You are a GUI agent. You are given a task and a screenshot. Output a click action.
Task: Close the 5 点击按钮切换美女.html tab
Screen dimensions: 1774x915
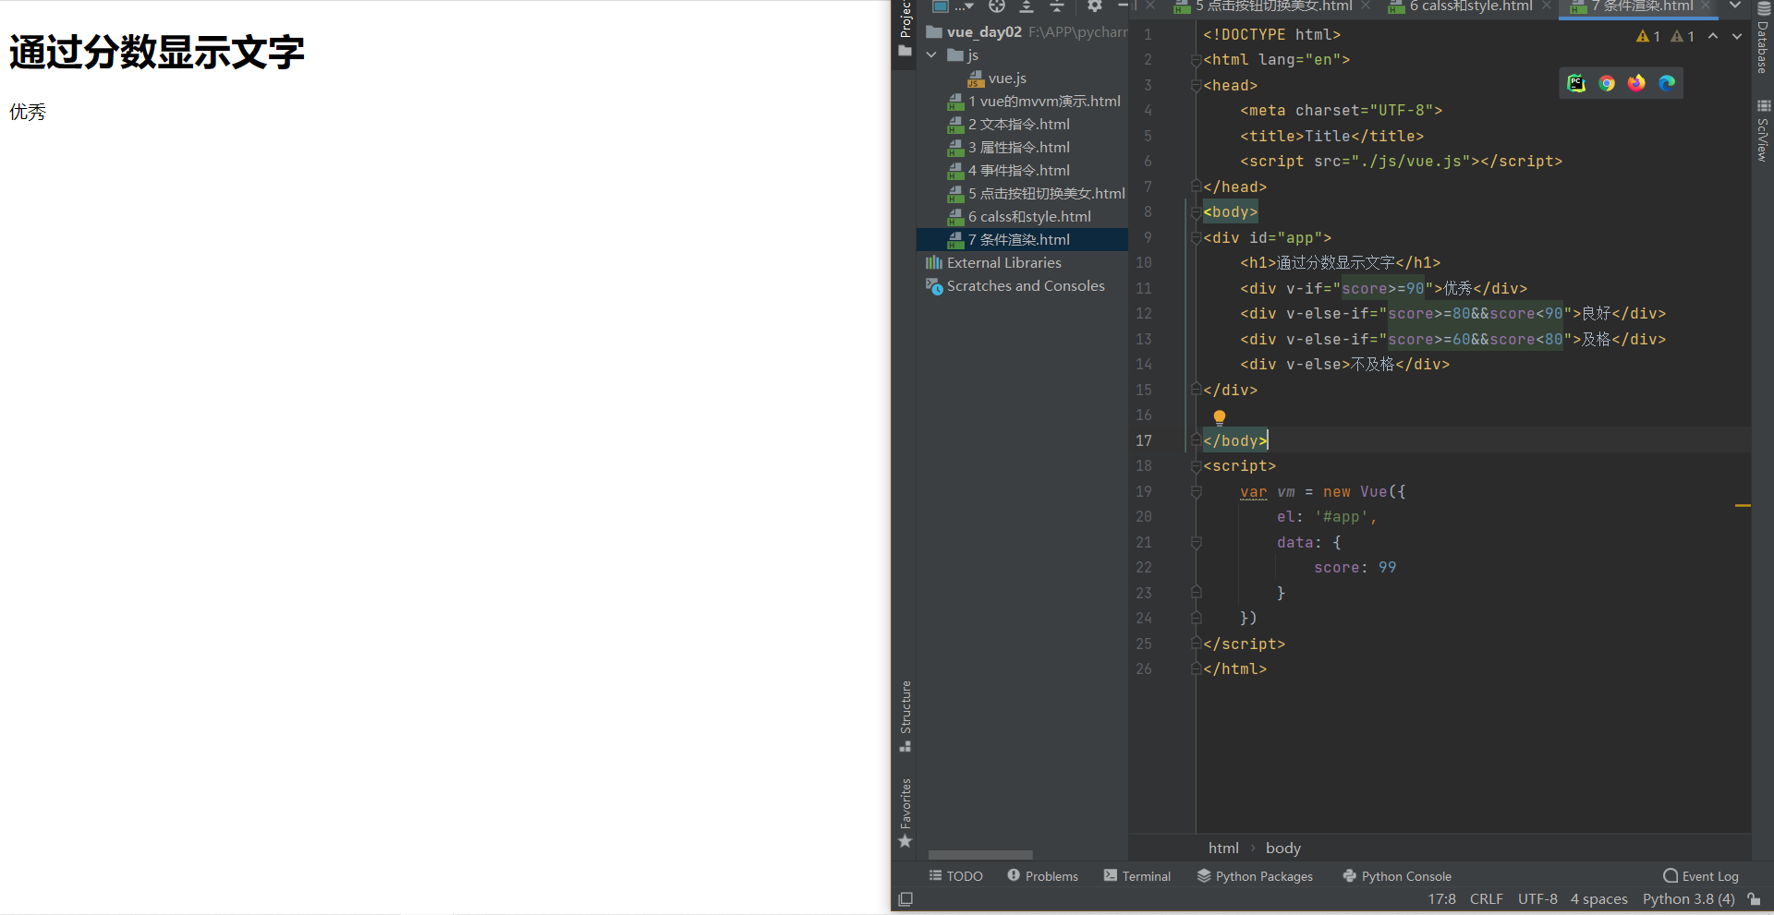1366,6
